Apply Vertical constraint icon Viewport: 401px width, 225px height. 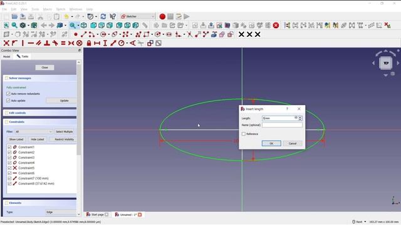[x=23, y=43]
